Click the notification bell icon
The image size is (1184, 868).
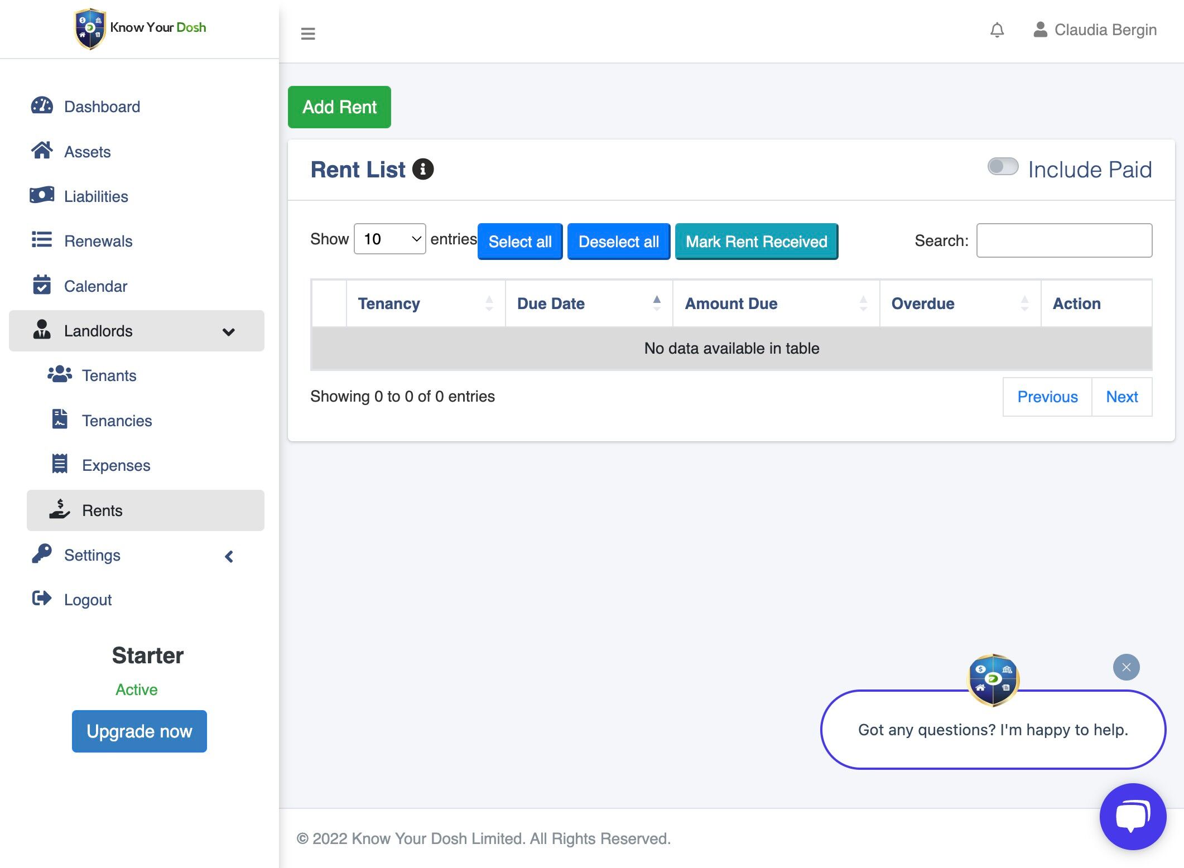[997, 30]
